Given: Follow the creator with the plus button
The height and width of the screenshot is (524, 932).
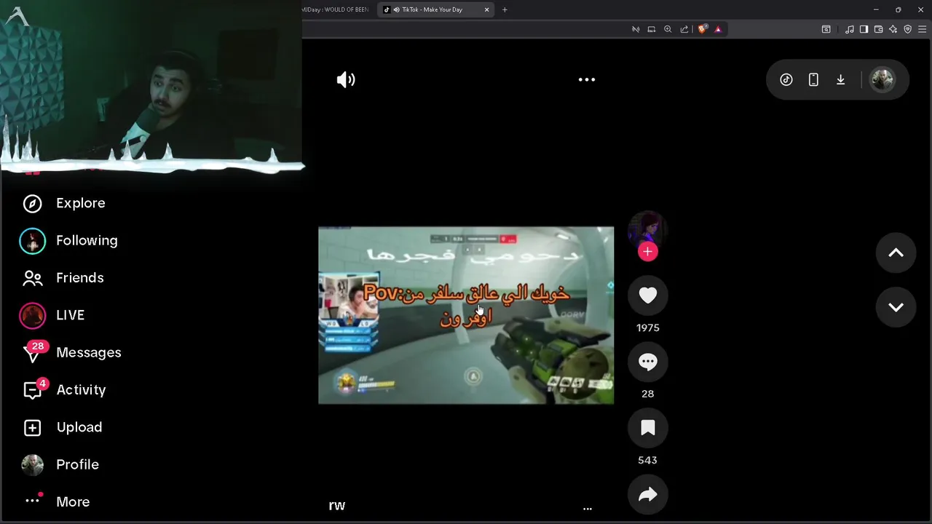Looking at the screenshot, I should (x=647, y=252).
